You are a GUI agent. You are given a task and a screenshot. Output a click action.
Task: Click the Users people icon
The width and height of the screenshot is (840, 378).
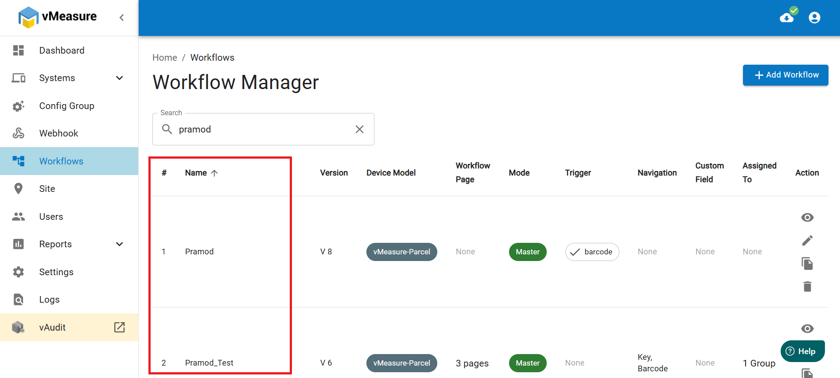click(18, 216)
